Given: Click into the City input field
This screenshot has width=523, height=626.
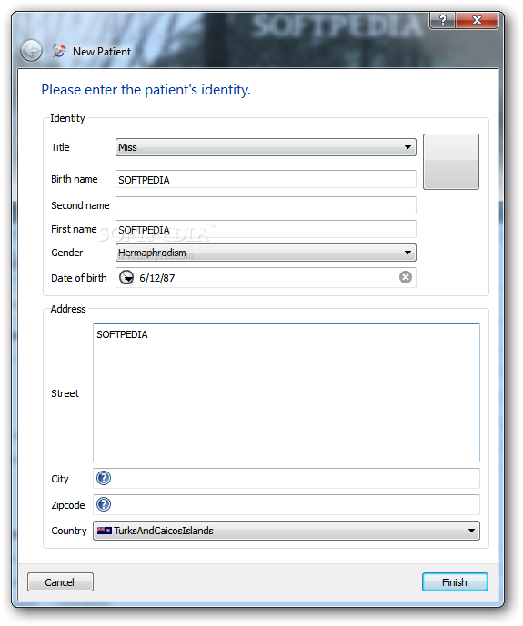Looking at the screenshot, I should coord(287,478).
